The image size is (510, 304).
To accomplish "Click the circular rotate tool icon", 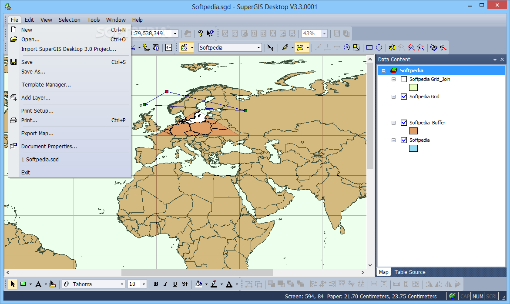I will [x=347, y=47].
